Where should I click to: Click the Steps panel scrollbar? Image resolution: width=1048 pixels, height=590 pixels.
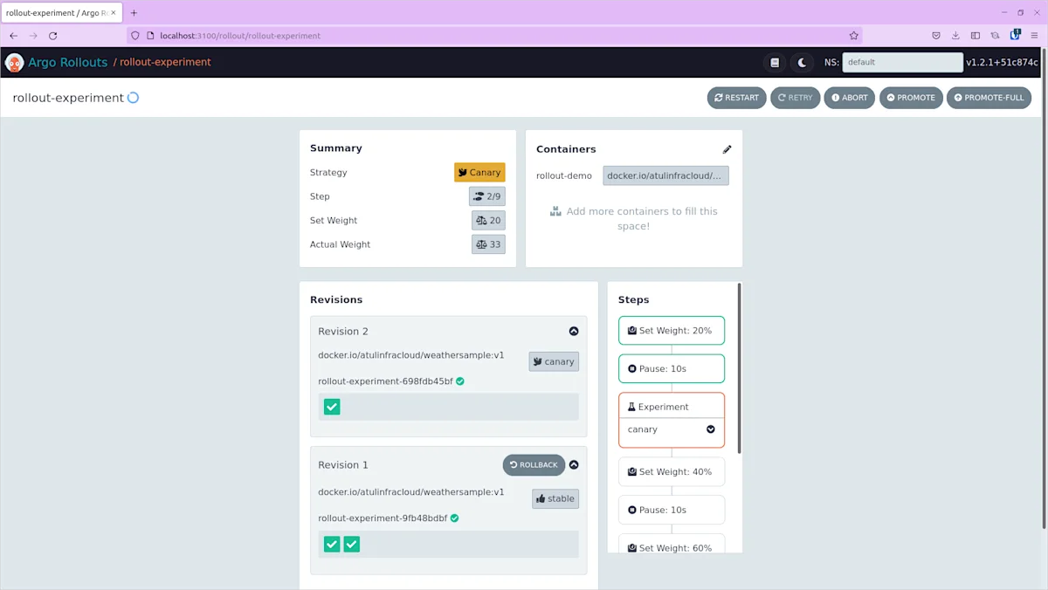pyautogui.click(x=740, y=367)
